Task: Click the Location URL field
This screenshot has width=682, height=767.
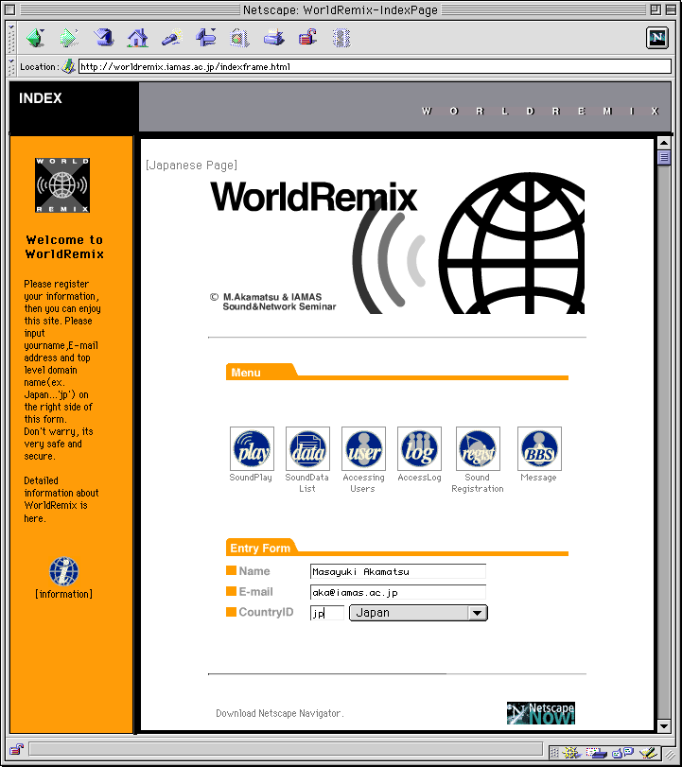Action: pyautogui.click(x=375, y=66)
